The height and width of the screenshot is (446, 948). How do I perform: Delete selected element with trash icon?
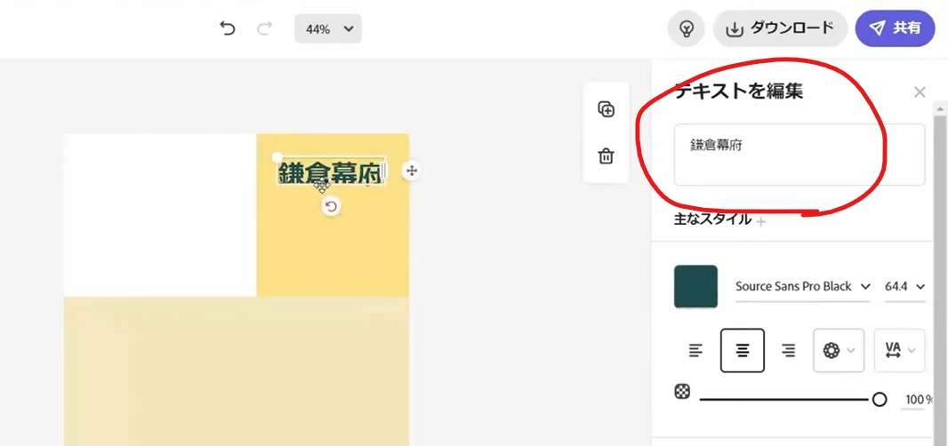pyautogui.click(x=606, y=156)
